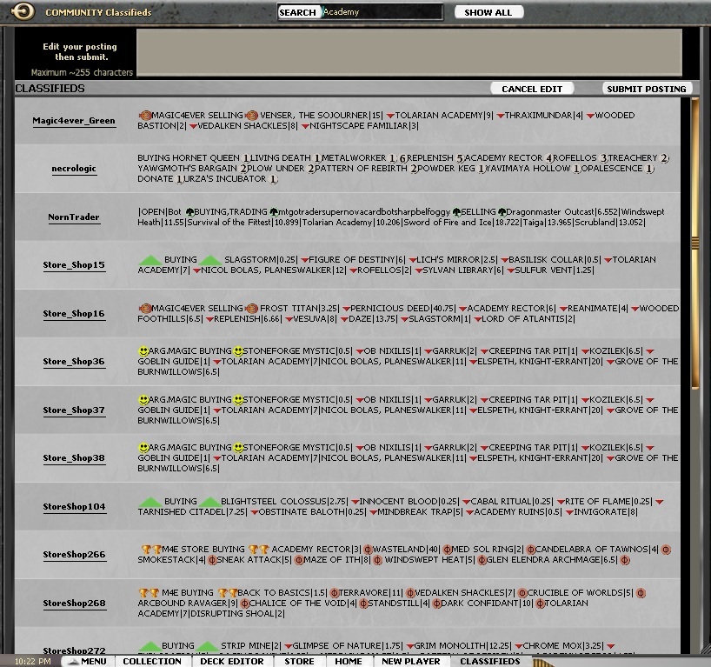Click the first trophy icon in StoreShop266 posting
711x667 pixels.
(147, 550)
